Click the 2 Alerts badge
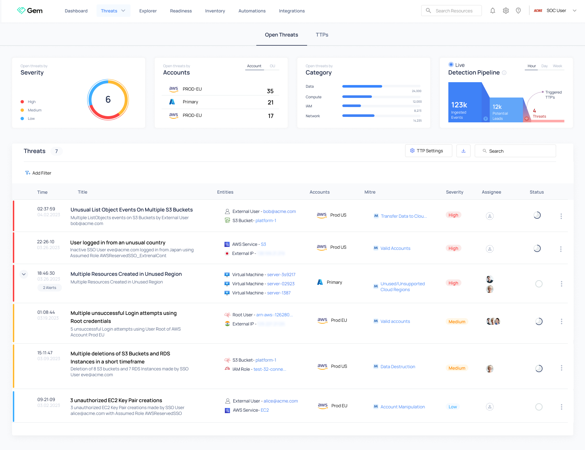Viewport: 585px width, 450px height. tap(50, 288)
